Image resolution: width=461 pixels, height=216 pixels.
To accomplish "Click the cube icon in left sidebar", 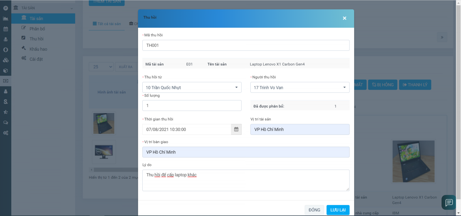I will (x=5, y=71).
